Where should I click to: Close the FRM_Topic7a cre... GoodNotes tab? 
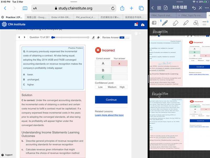tap(179, 16)
